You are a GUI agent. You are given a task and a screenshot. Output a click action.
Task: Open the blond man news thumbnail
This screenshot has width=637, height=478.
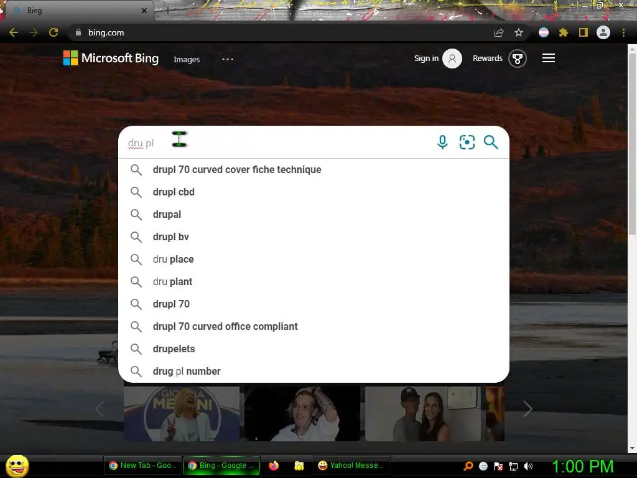pyautogui.click(x=302, y=413)
